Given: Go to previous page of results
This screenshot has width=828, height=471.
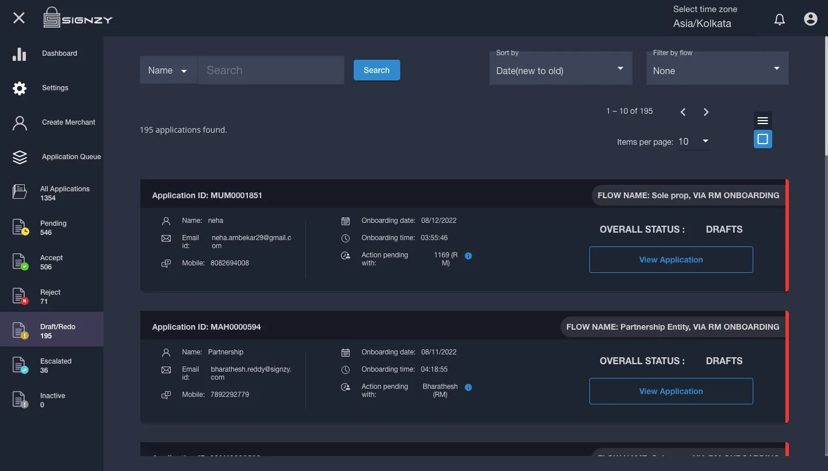Looking at the screenshot, I should tap(683, 112).
